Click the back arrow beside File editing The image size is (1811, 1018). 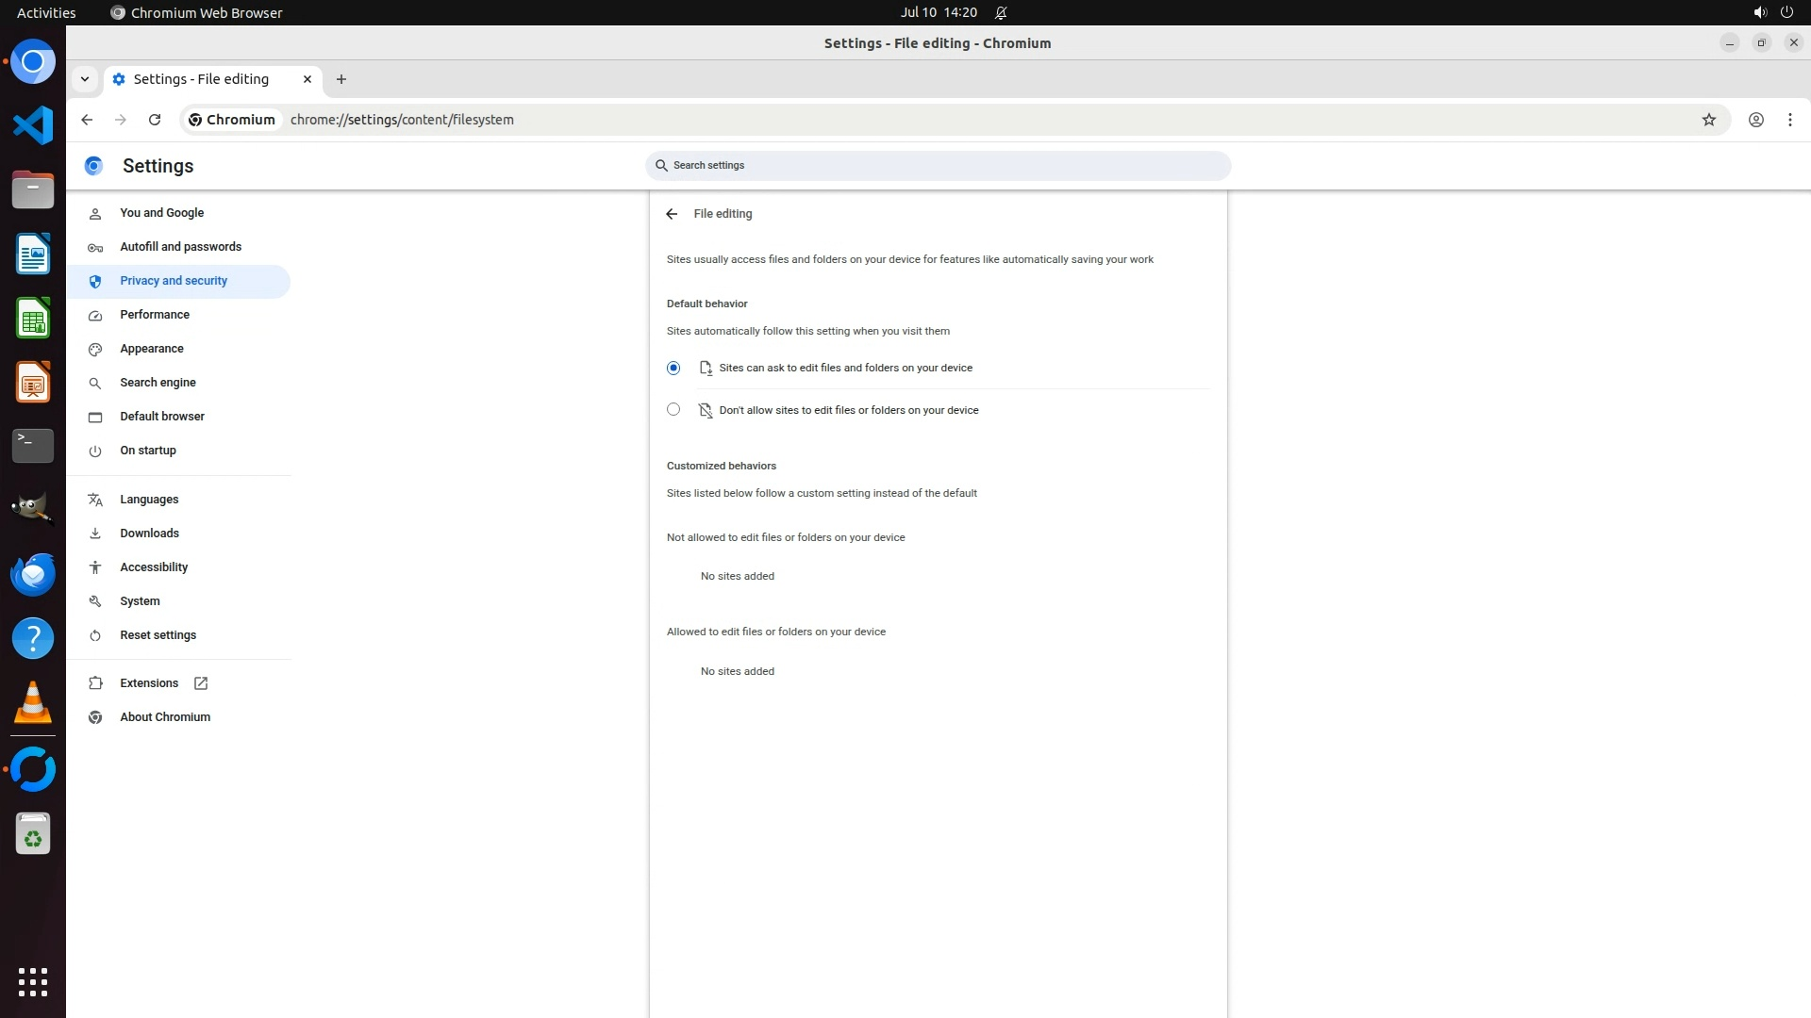[672, 214]
